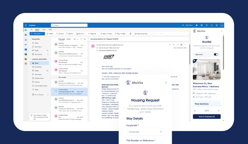The height and width of the screenshot is (144, 248).
Task: Click Discover groups in the ribbon
Action: coord(141,33)
